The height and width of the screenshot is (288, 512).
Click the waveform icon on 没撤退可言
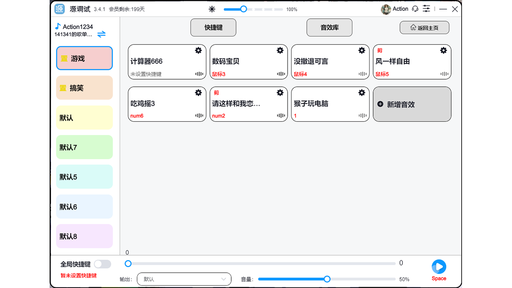pos(362,74)
